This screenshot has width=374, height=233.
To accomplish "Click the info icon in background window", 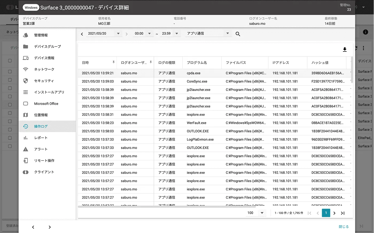I will pos(365,32).
